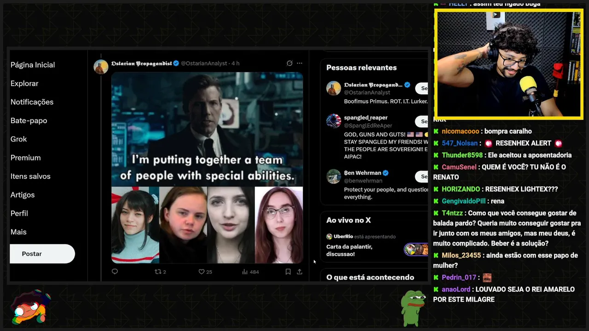Click the emote in Pedrin_017's message
The width and height of the screenshot is (589, 331).
click(487, 278)
